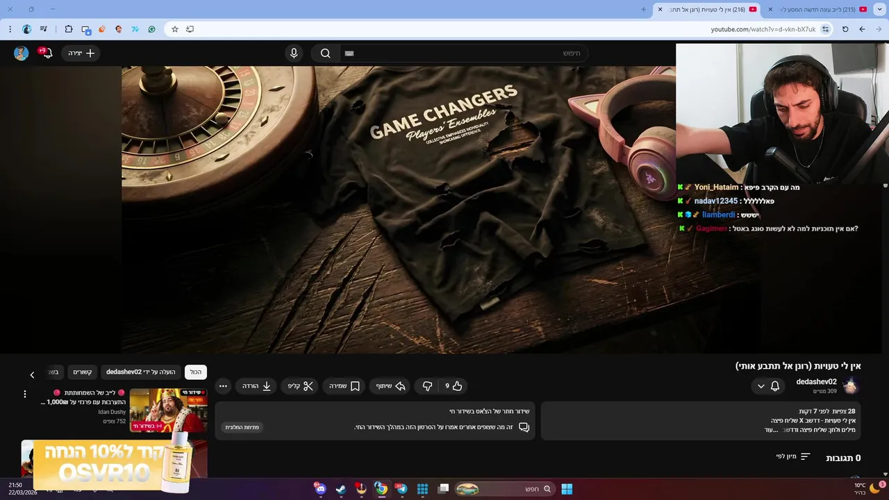889x500 pixels.
Task: Open the media controls music-note icon
Action: click(44, 29)
